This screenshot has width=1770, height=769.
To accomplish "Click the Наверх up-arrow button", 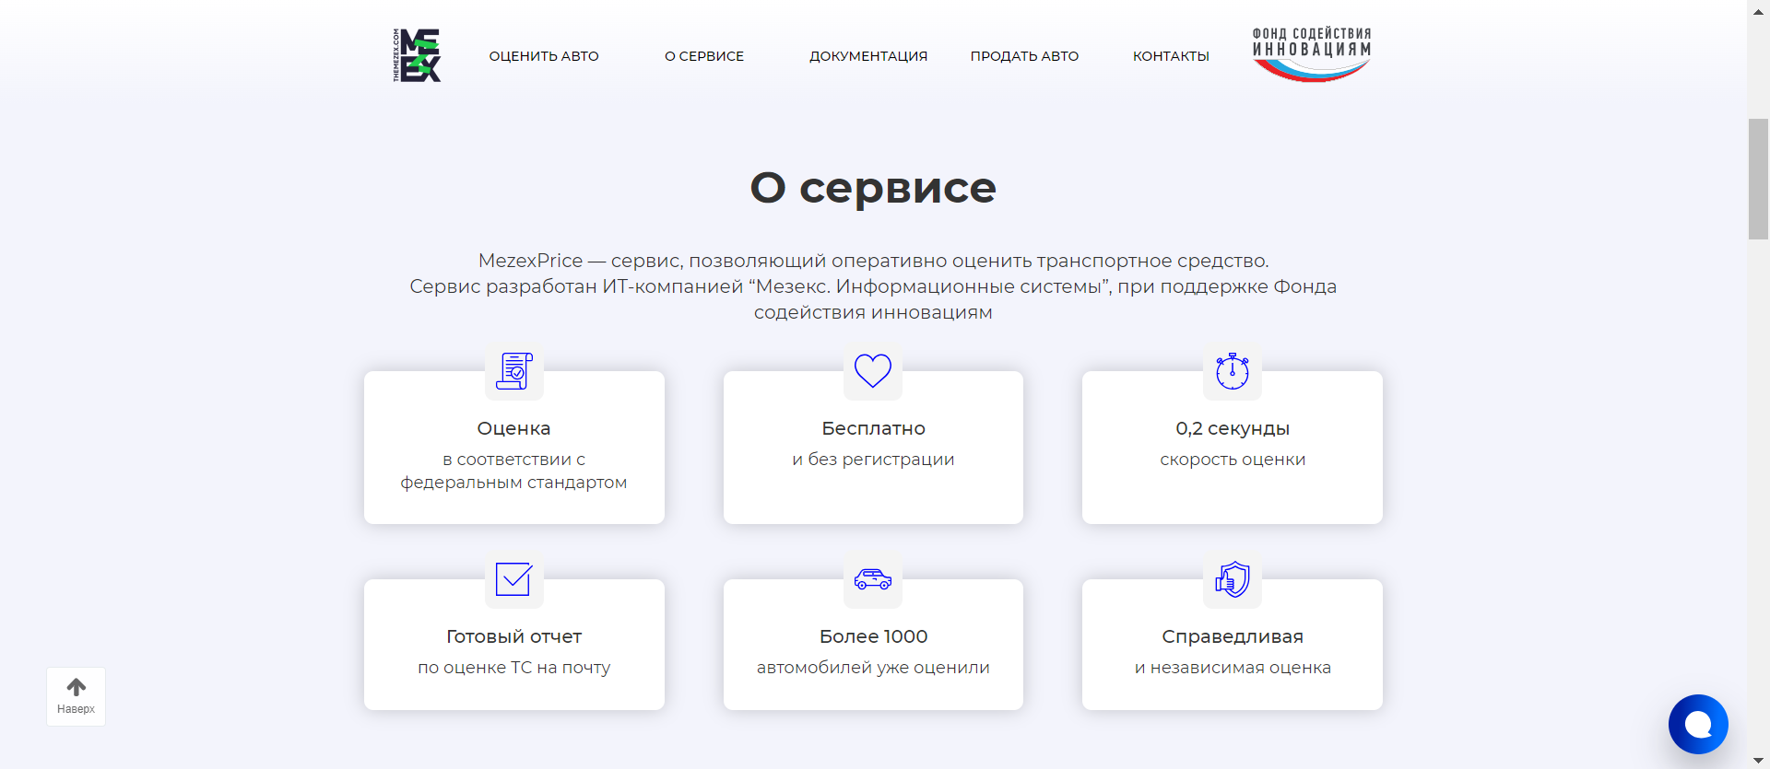I will coord(77,696).
